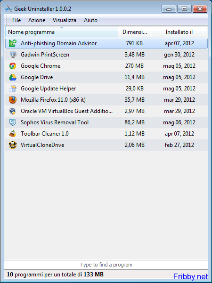Sort by Nome programma column header
This screenshot has height=283, width=212.
pos(62,32)
